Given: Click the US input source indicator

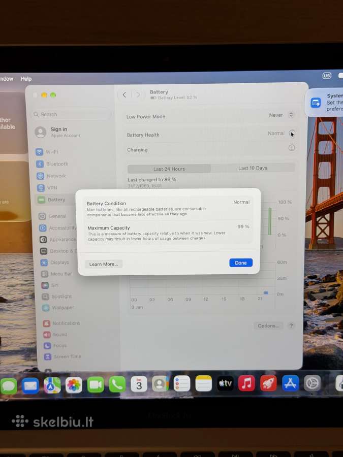Looking at the screenshot, I should click(327, 76).
